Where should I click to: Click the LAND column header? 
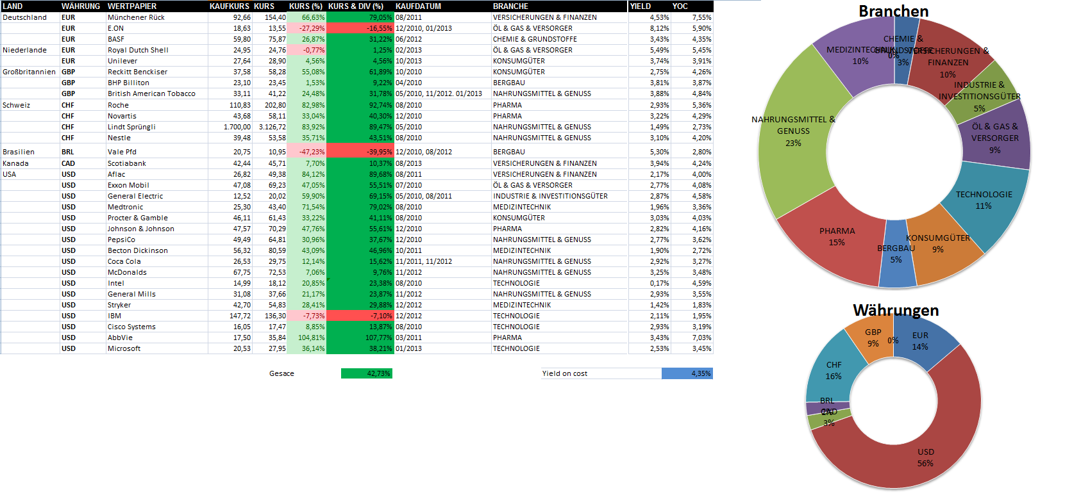(x=30, y=6)
